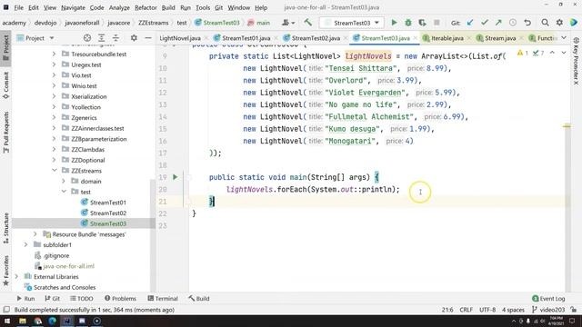Switch to LightNovel.java tab
This screenshot has height=327, width=582.
[180, 38]
